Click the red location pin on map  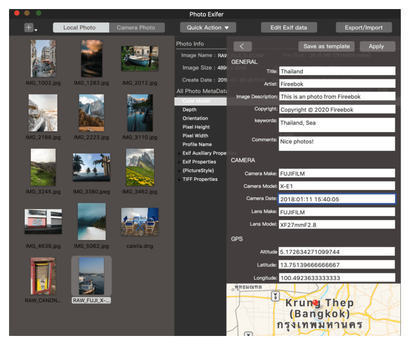[x=316, y=303]
